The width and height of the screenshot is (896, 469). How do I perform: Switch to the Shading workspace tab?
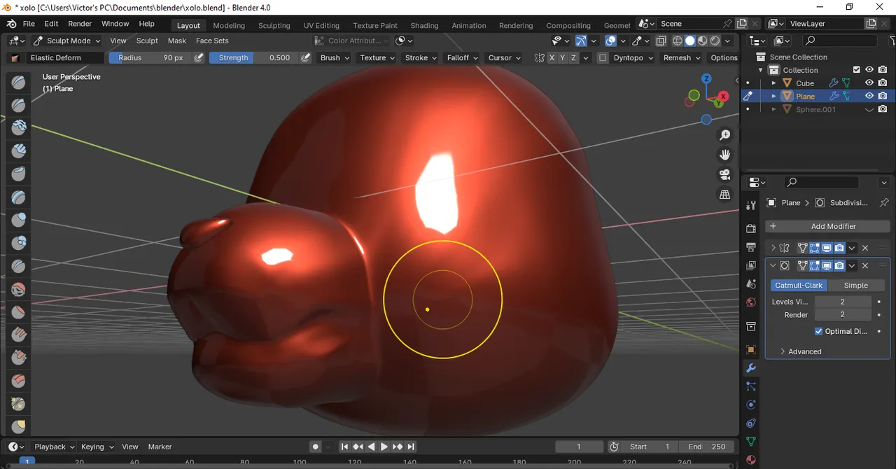424,25
